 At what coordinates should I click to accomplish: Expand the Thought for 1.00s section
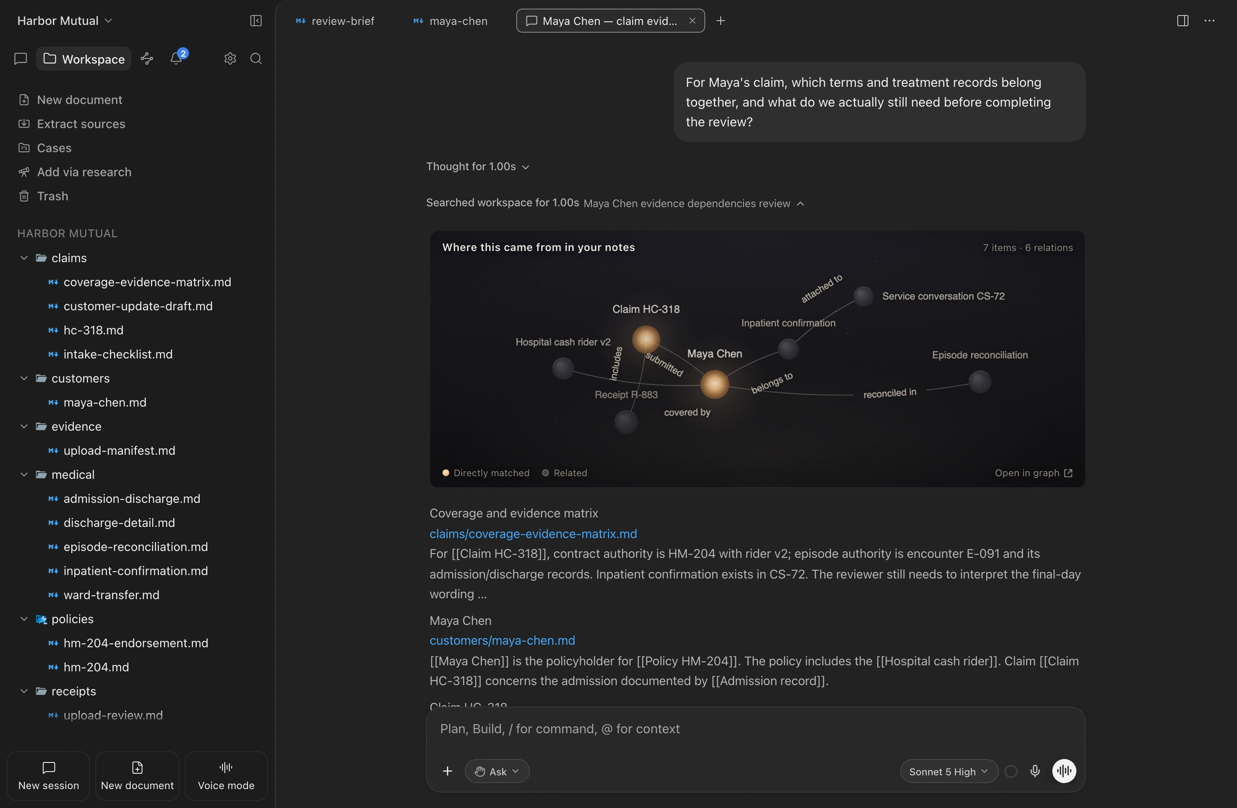478,166
